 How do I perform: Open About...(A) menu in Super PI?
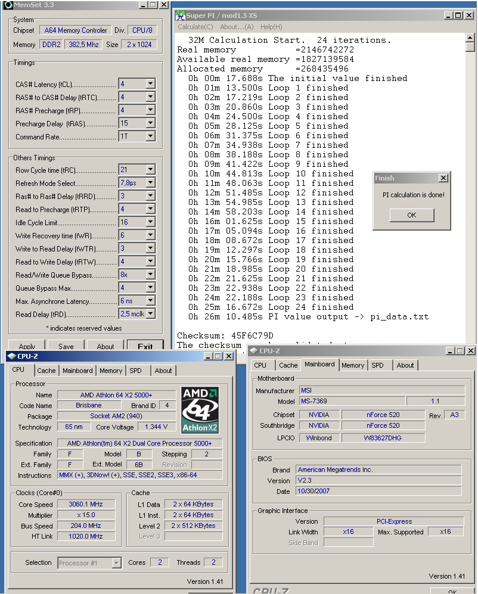click(237, 27)
